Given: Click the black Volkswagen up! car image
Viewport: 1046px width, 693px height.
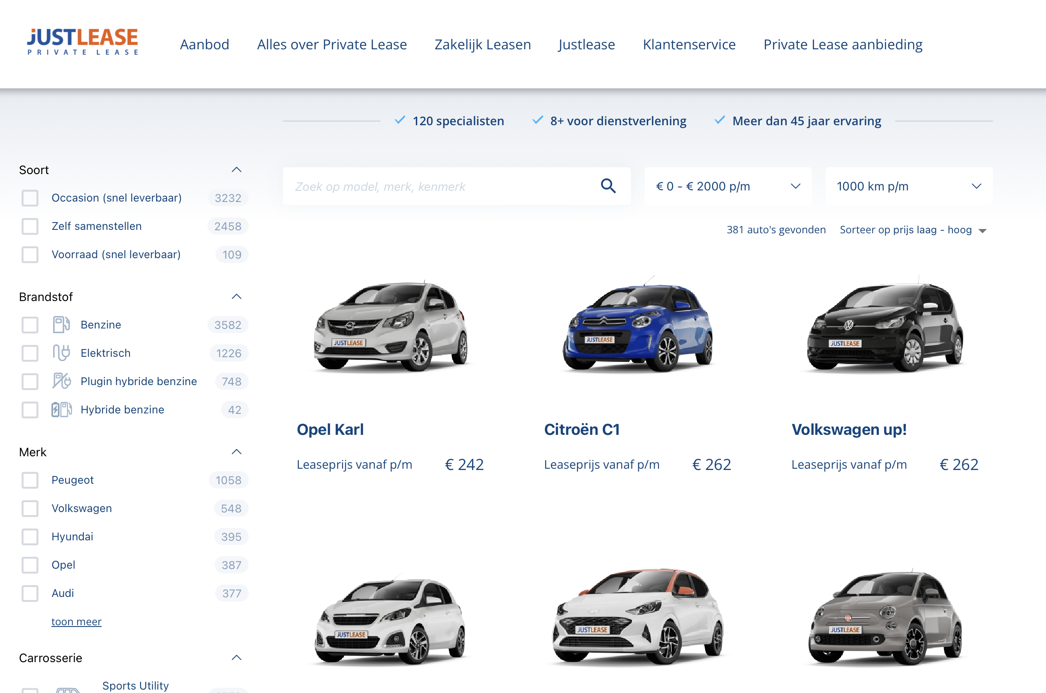Looking at the screenshot, I should (x=886, y=324).
